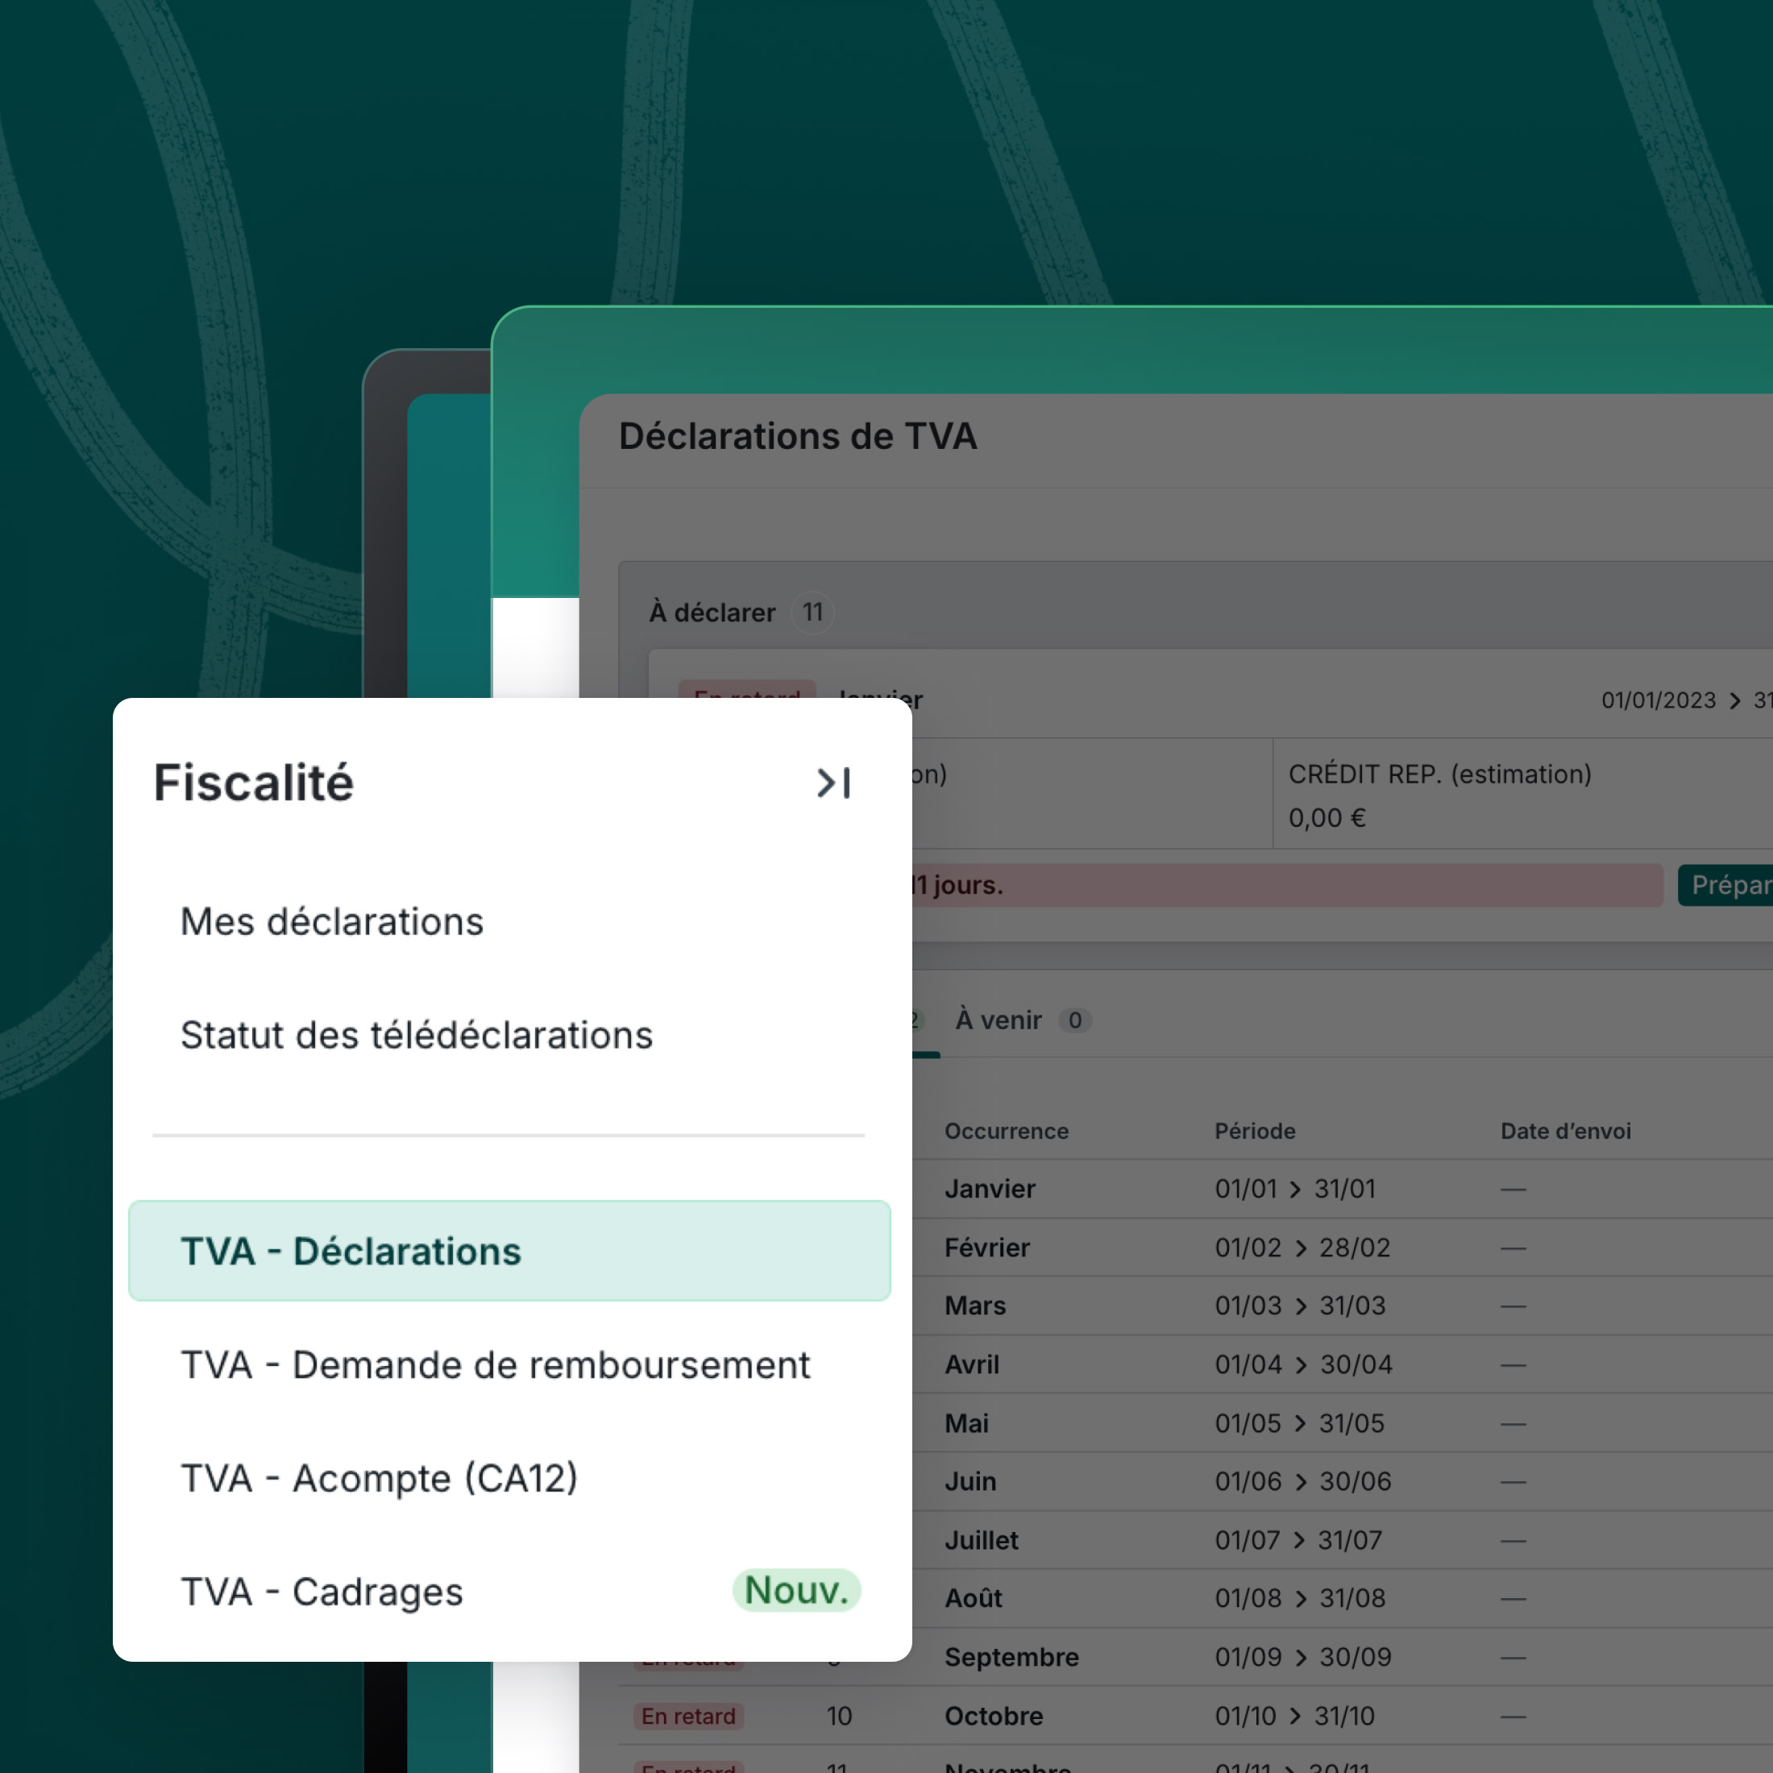
Task: Select the Février row
Action: pyautogui.click(x=1343, y=1248)
